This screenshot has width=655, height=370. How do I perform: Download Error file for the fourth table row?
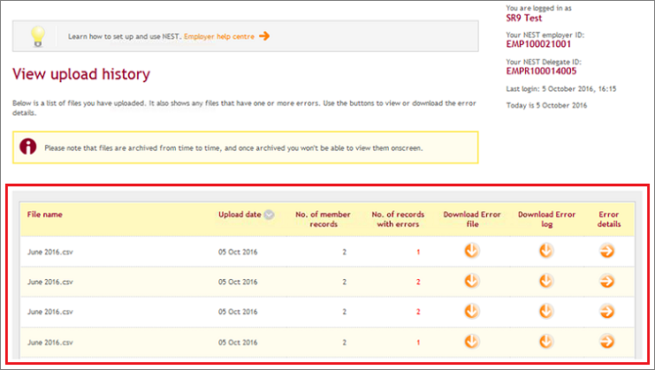click(x=472, y=342)
